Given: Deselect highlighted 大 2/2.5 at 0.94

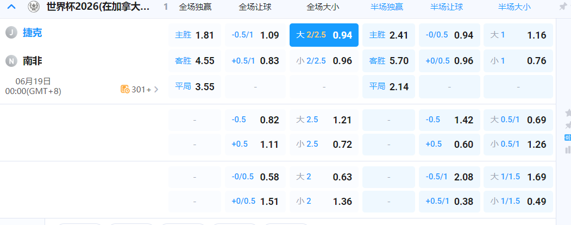Looking at the screenshot, I should [324, 35].
